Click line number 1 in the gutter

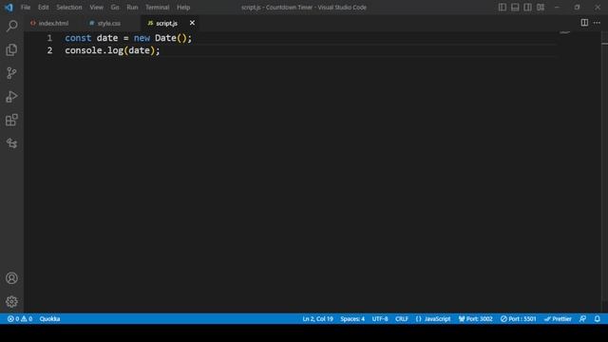pyautogui.click(x=49, y=38)
